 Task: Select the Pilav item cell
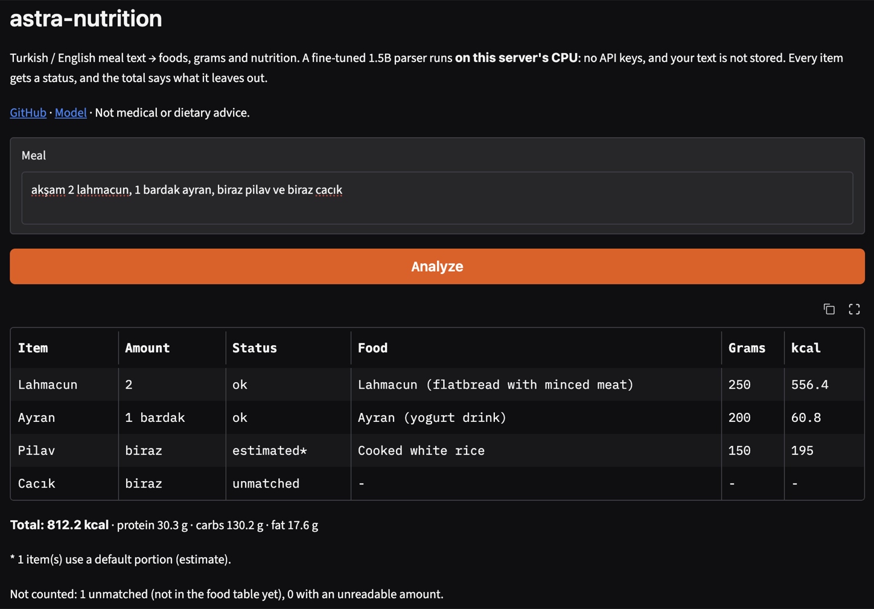[64, 450]
